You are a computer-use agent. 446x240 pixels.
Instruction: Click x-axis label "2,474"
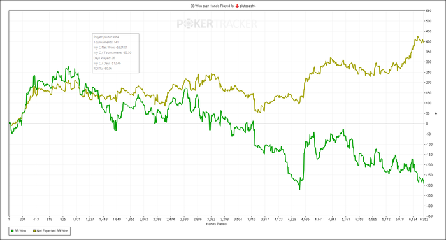pyautogui.click(x=171, y=219)
